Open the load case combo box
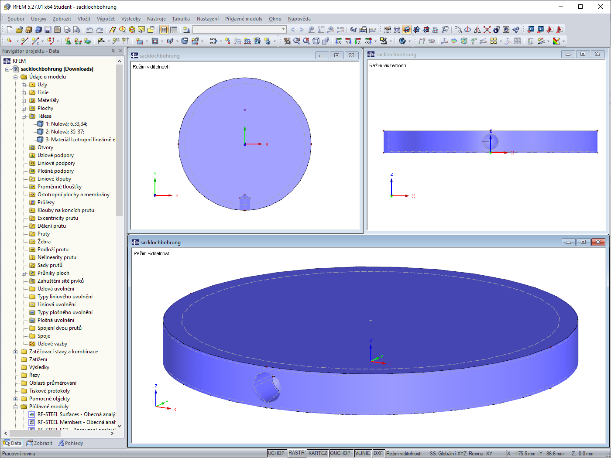This screenshot has height=458, width=611. point(240,30)
